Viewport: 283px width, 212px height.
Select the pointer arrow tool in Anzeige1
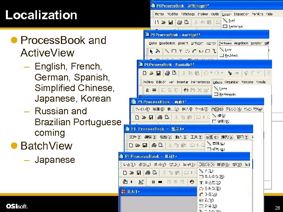tap(151, 51)
